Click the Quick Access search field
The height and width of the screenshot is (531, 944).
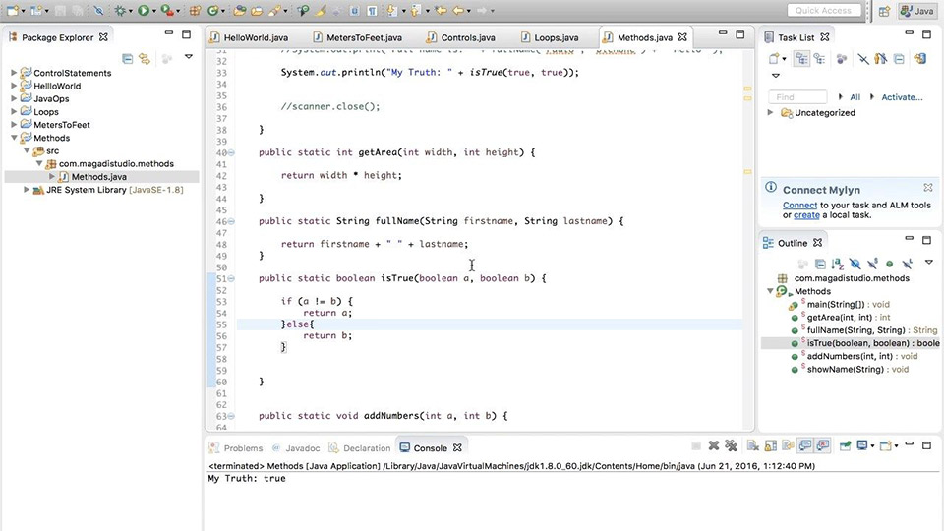tap(823, 10)
